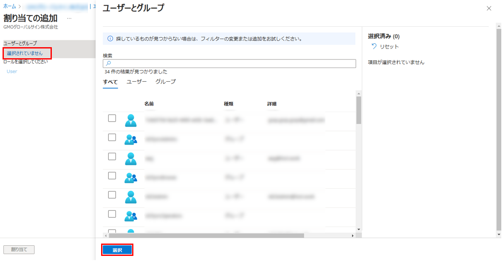Screen dimensions: 503x261
Task: Click the list's vertical scrollbar thumb
Action: click(359, 110)
